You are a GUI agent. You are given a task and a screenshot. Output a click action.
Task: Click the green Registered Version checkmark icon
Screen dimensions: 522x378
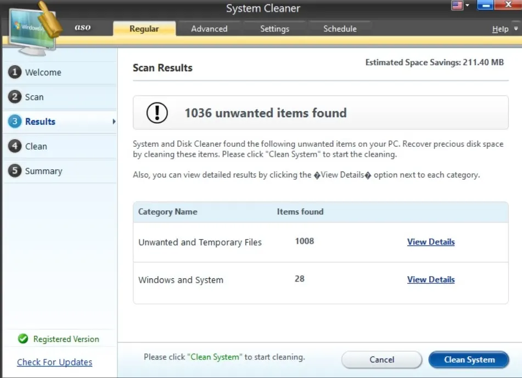[x=23, y=339]
